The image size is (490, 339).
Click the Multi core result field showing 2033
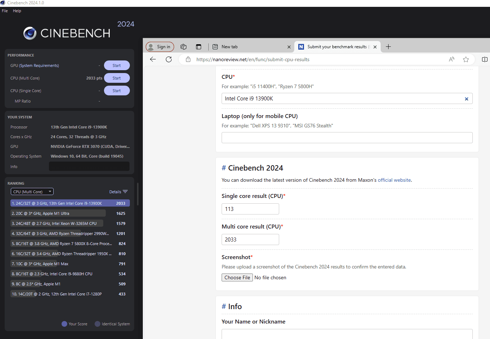pos(250,240)
